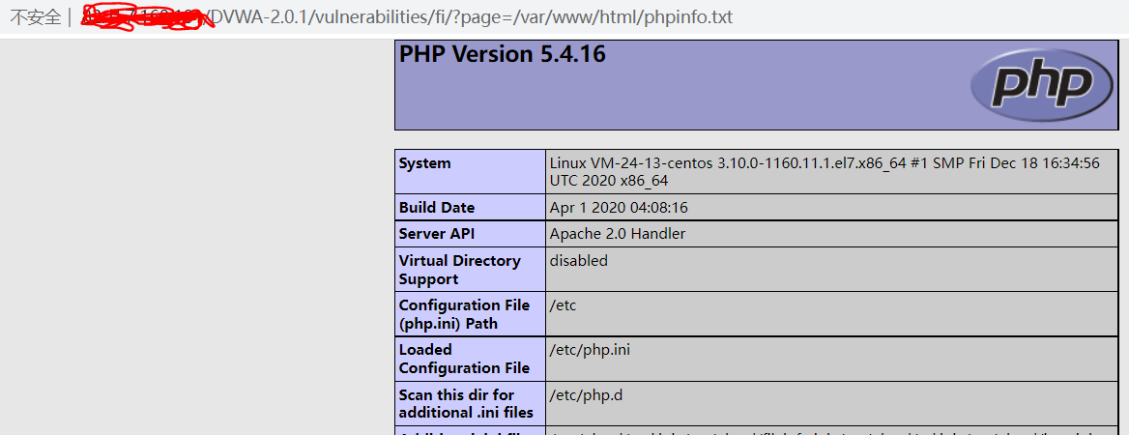Screen dimensions: 1129x435
Task: Click the URL in the address bar
Action: point(407,17)
